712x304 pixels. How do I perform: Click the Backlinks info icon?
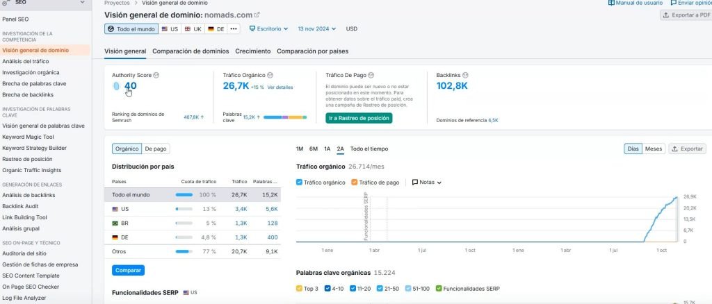point(465,75)
